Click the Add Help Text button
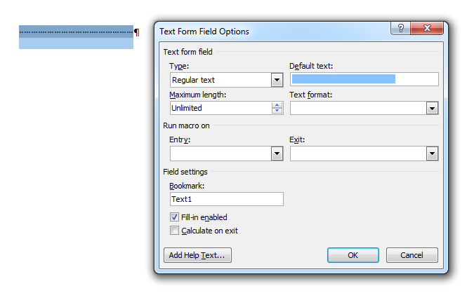The height and width of the screenshot is (293, 474). (197, 255)
